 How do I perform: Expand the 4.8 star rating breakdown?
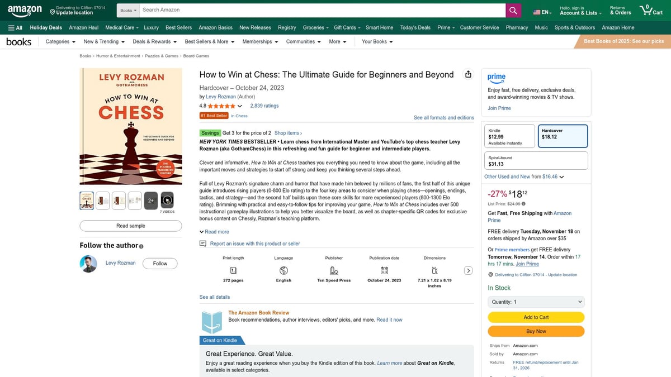pos(240,106)
